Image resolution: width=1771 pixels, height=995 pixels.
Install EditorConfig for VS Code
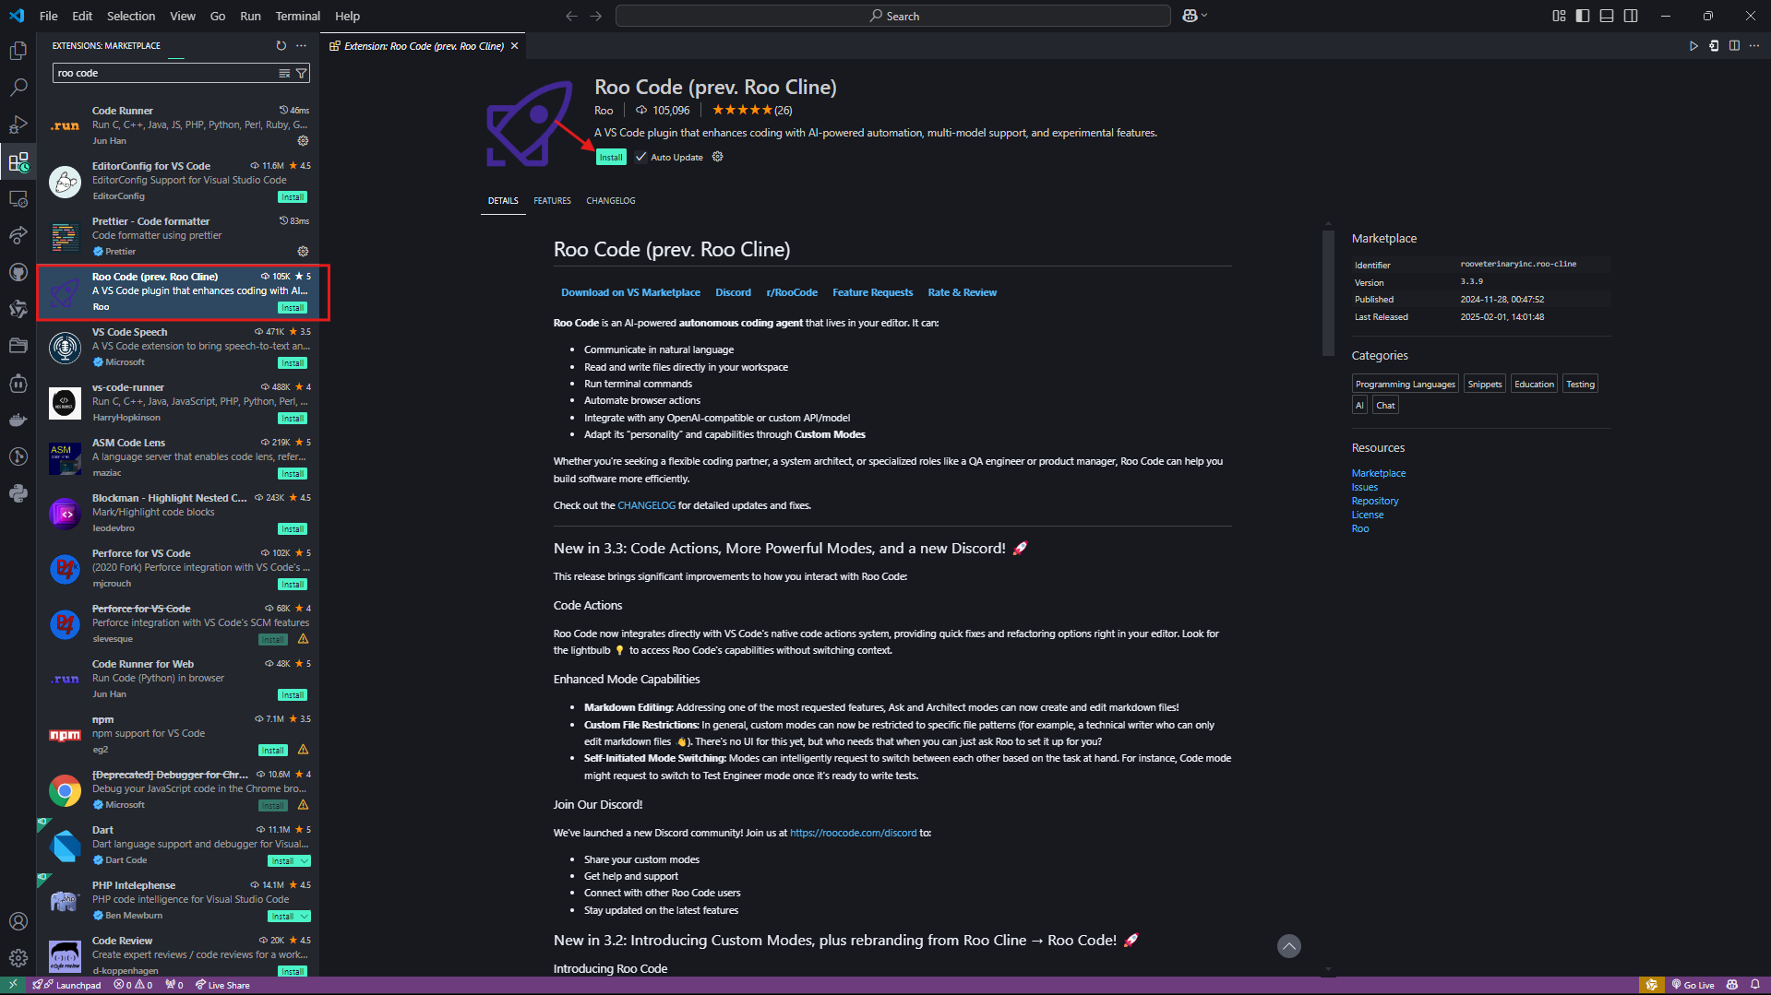[293, 197]
